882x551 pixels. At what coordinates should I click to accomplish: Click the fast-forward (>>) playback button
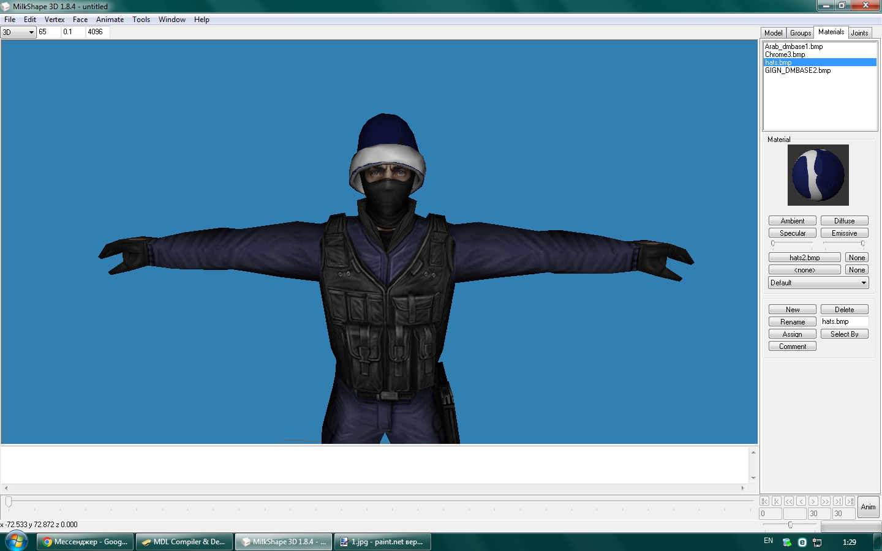826,501
